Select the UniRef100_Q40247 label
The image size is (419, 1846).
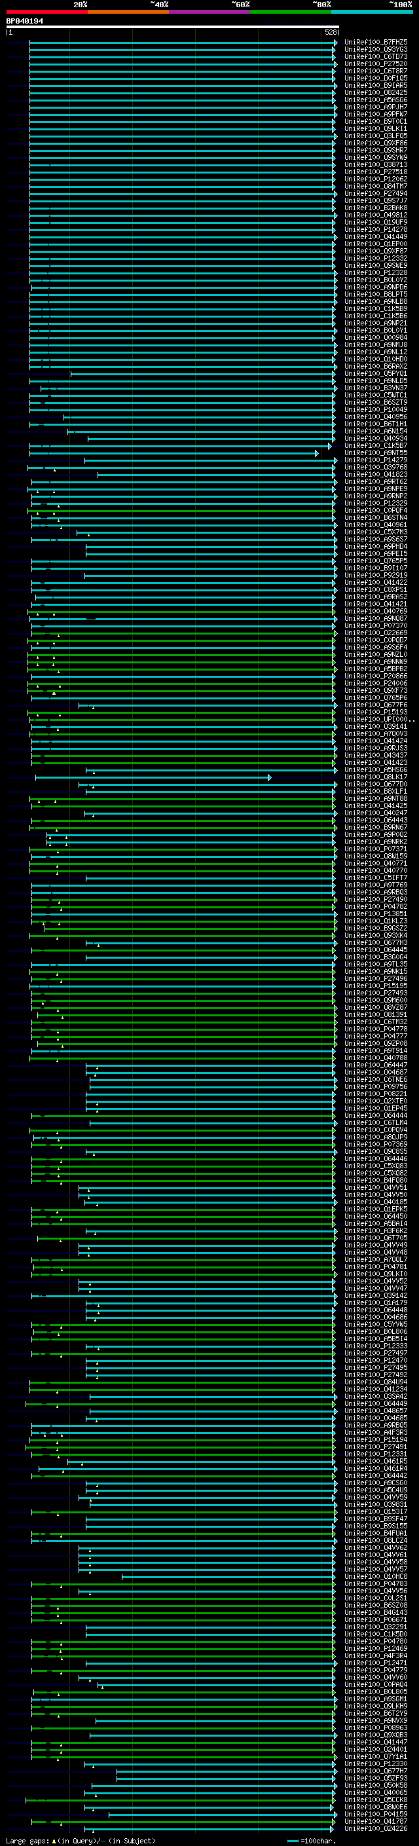click(x=376, y=813)
